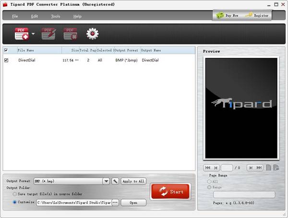Image resolution: width=288 pixels, height=218 pixels.
Task: Click the total pages value 2
Action: click(x=88, y=60)
